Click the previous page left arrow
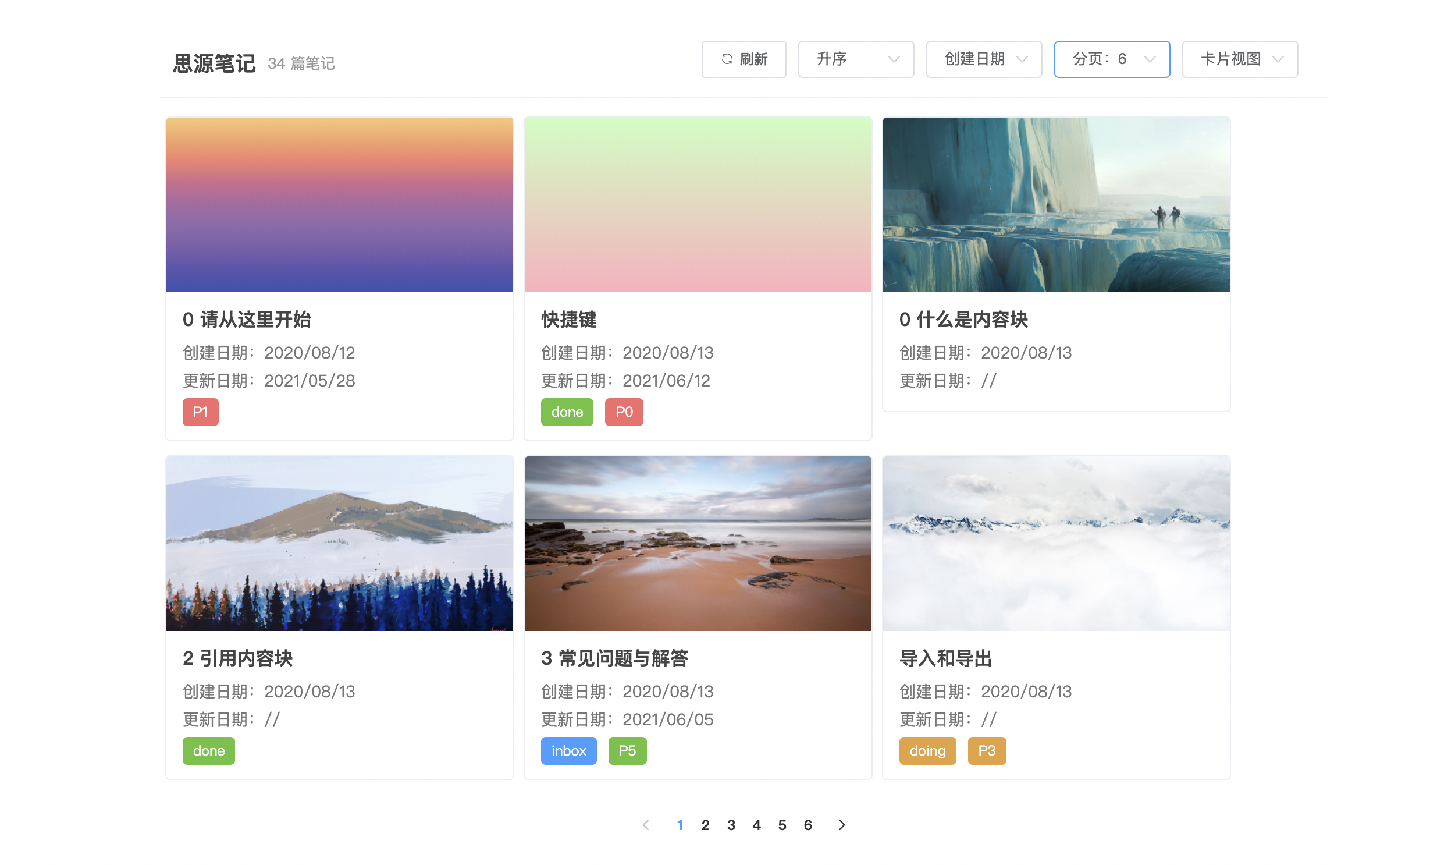The image size is (1430, 865). tap(646, 825)
